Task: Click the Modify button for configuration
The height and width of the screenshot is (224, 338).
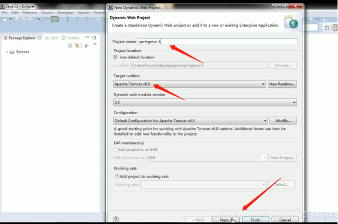Action: (x=283, y=121)
